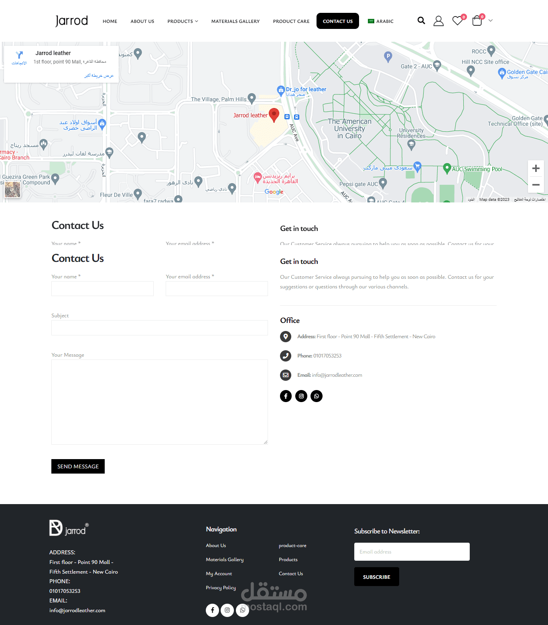Open the Product Care menu item
Viewport: 548px width, 625px height.
[291, 21]
